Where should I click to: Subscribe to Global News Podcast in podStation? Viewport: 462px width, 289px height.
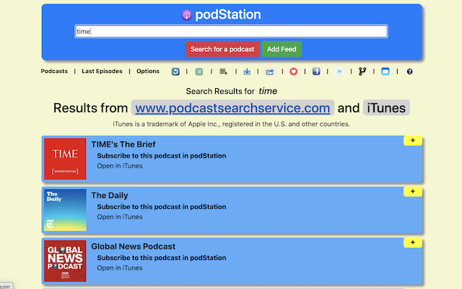tap(162, 258)
